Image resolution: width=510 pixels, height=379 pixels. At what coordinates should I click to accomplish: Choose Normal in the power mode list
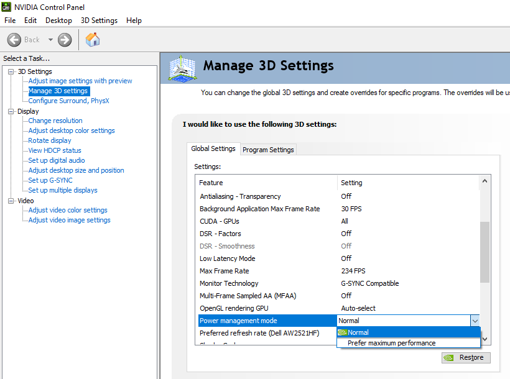[409, 332]
